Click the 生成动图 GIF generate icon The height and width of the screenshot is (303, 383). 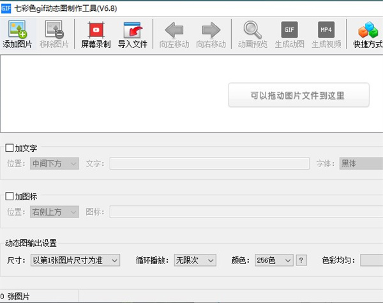click(289, 31)
